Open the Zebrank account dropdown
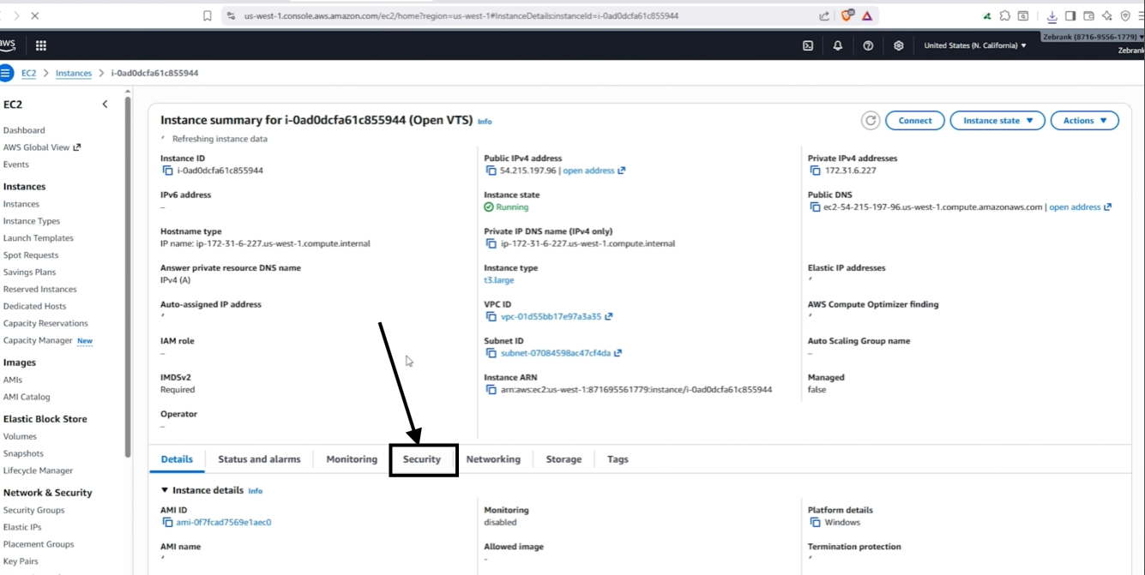 pos(1094,37)
